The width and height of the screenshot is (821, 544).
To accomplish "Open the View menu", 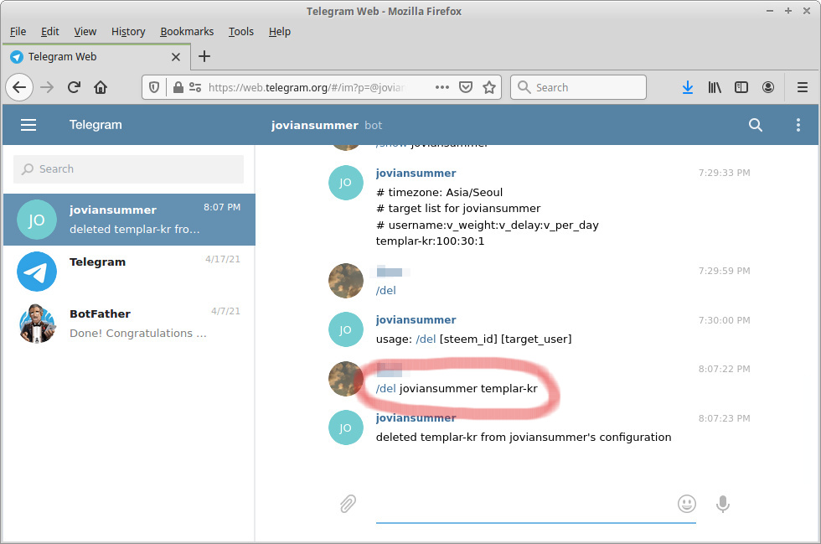I will (x=85, y=32).
